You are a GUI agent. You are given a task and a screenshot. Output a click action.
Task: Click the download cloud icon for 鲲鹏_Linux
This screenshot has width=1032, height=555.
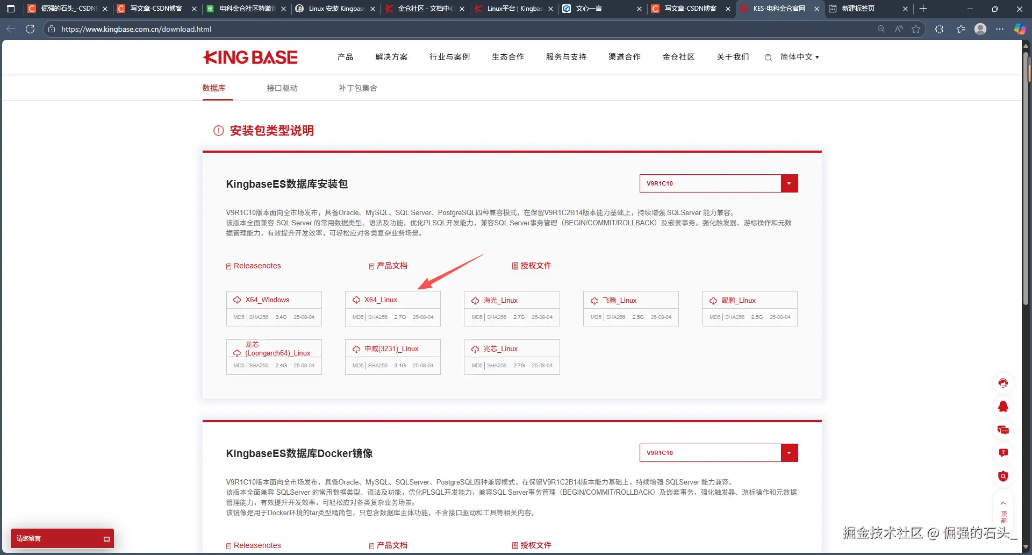[x=713, y=301]
